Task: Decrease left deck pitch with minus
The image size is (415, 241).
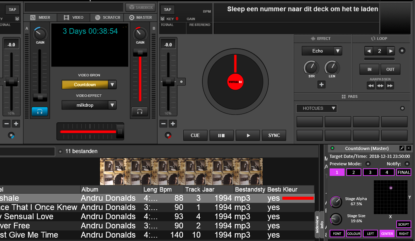Action: 6,124
